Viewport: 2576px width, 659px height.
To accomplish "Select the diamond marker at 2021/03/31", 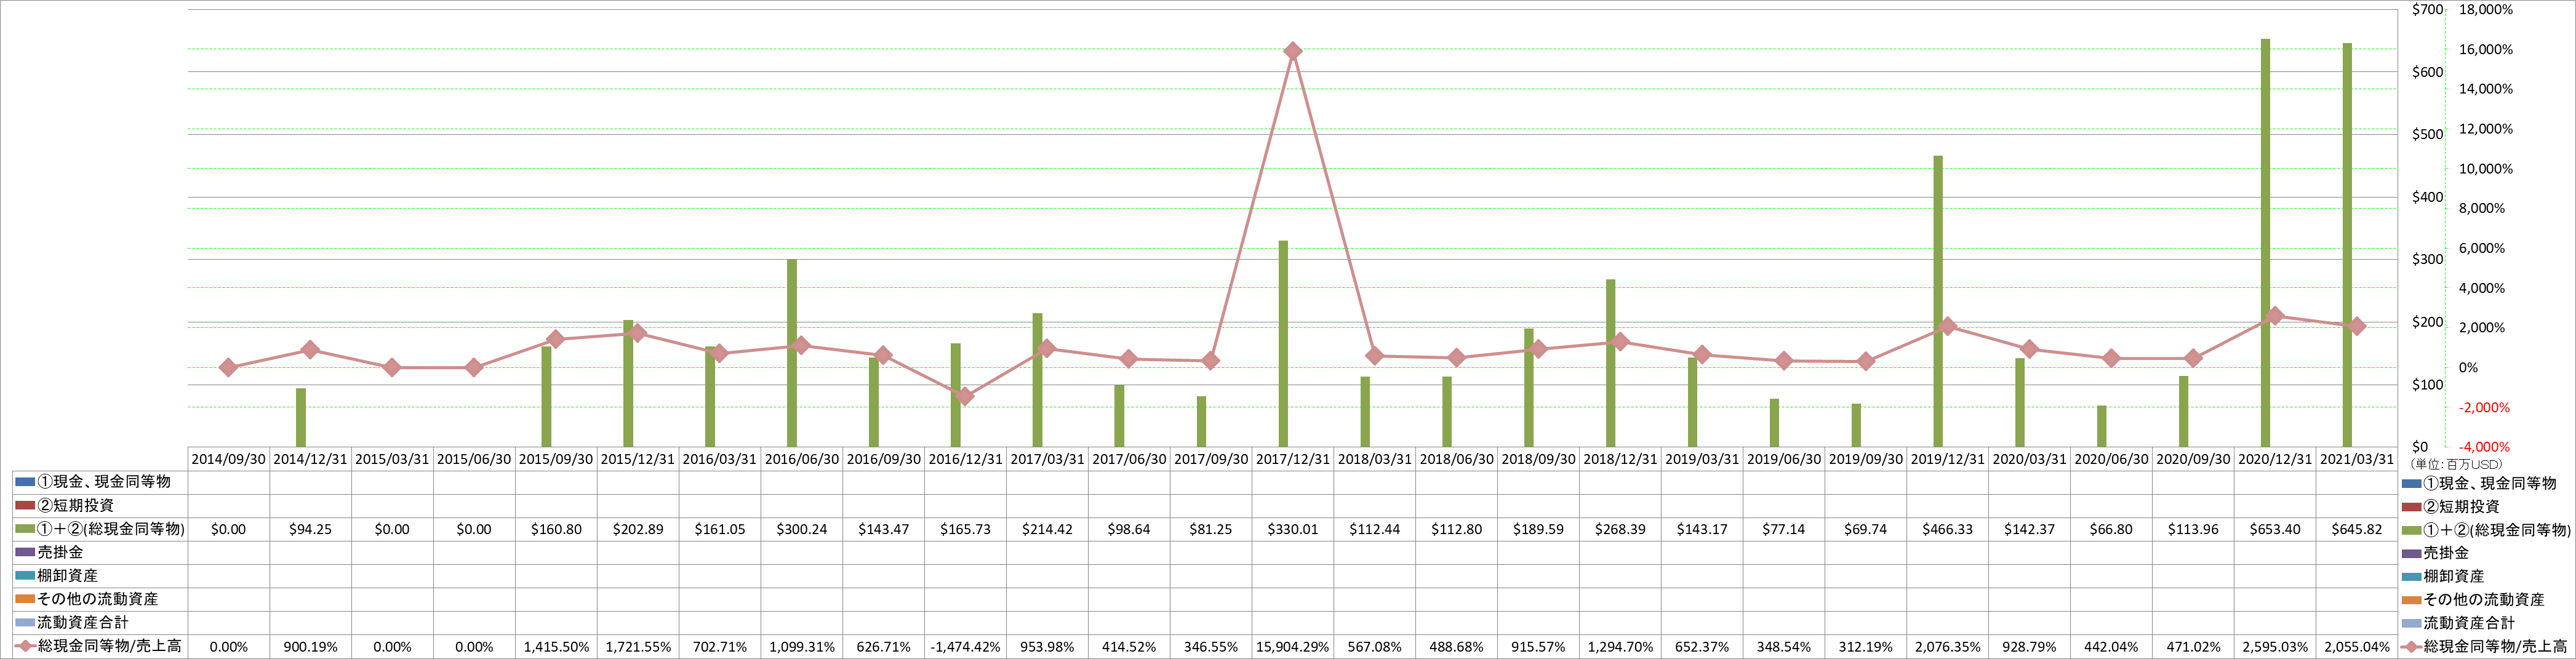I will [2356, 326].
